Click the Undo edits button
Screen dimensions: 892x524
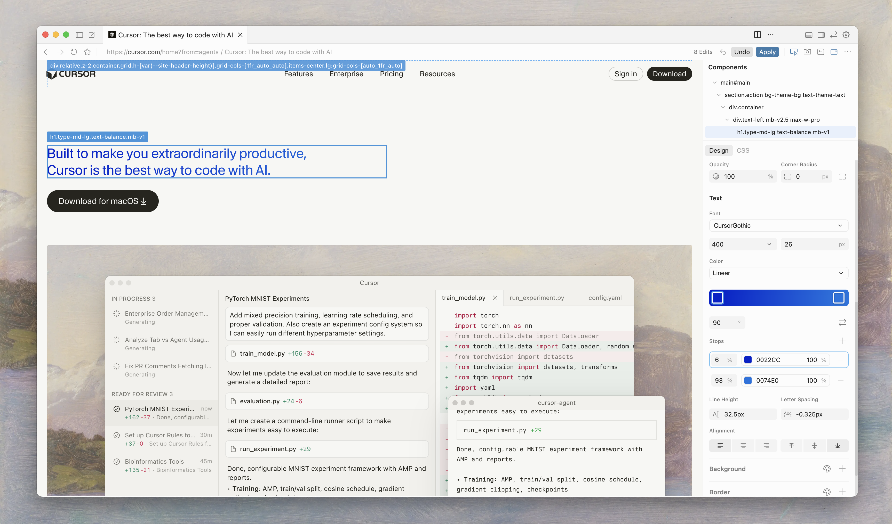[x=742, y=52]
